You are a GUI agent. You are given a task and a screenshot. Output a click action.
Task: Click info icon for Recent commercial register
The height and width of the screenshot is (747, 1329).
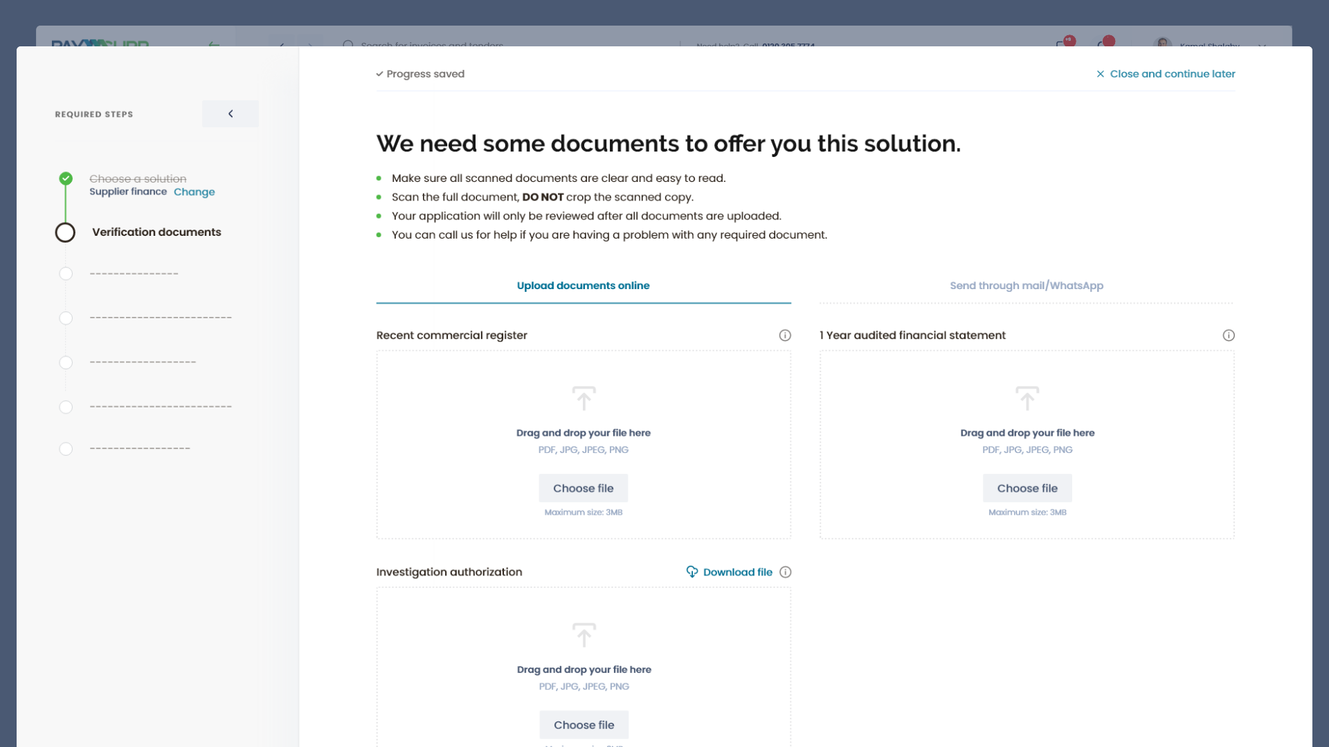tap(785, 335)
